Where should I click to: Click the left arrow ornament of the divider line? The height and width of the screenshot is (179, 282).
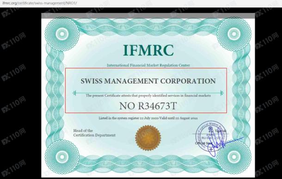pos(74,93)
